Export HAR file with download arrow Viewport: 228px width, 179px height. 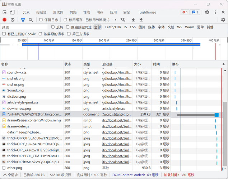click(141, 20)
